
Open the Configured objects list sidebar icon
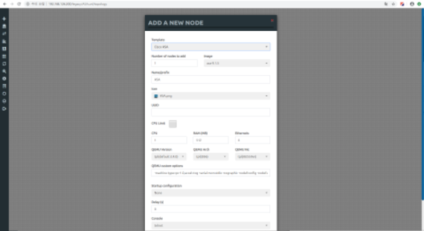click(4, 57)
